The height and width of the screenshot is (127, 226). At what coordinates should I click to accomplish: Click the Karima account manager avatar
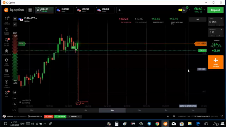click(4, 116)
